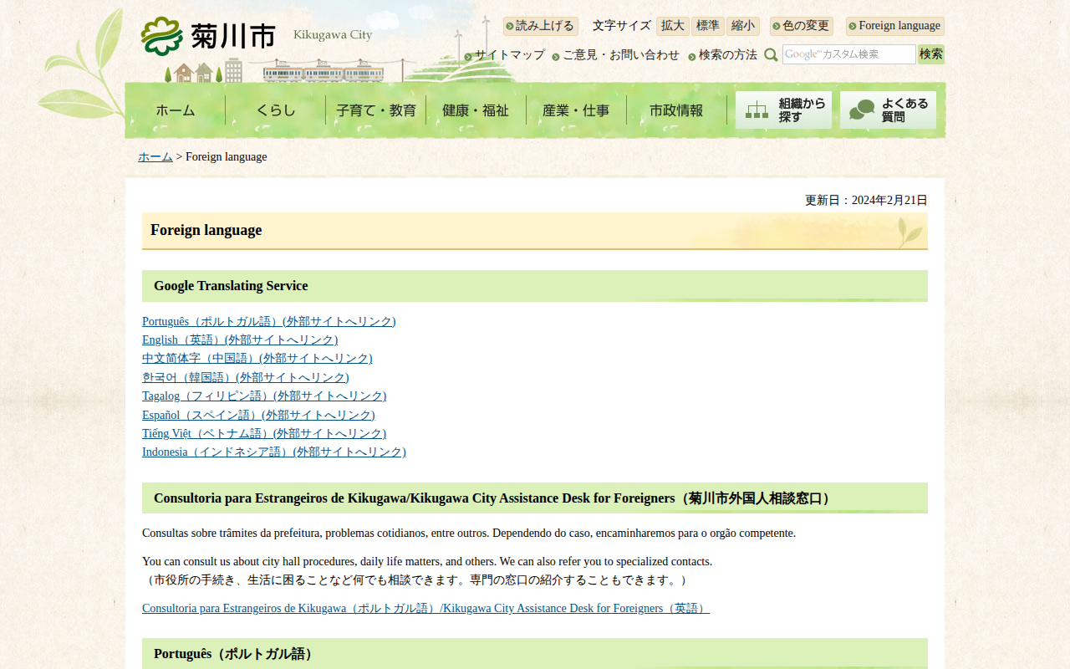Shrink text size with 縮小
1070x669 pixels.
coord(743,26)
